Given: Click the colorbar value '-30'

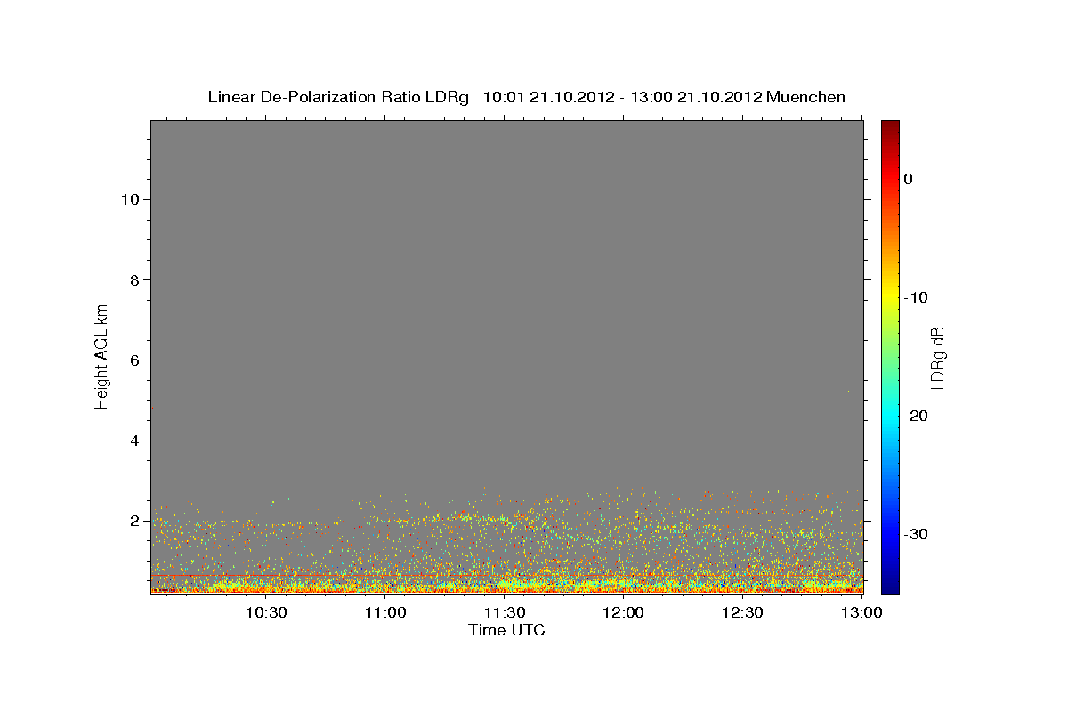Looking at the screenshot, I should pyautogui.click(x=917, y=534).
